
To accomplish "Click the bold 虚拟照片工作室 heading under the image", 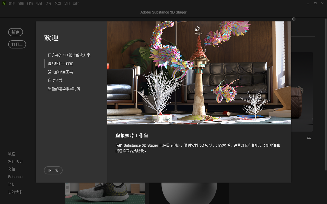I will pos(132,136).
